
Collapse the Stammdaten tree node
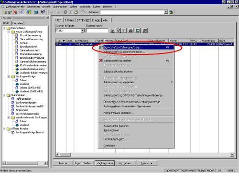click(4, 95)
